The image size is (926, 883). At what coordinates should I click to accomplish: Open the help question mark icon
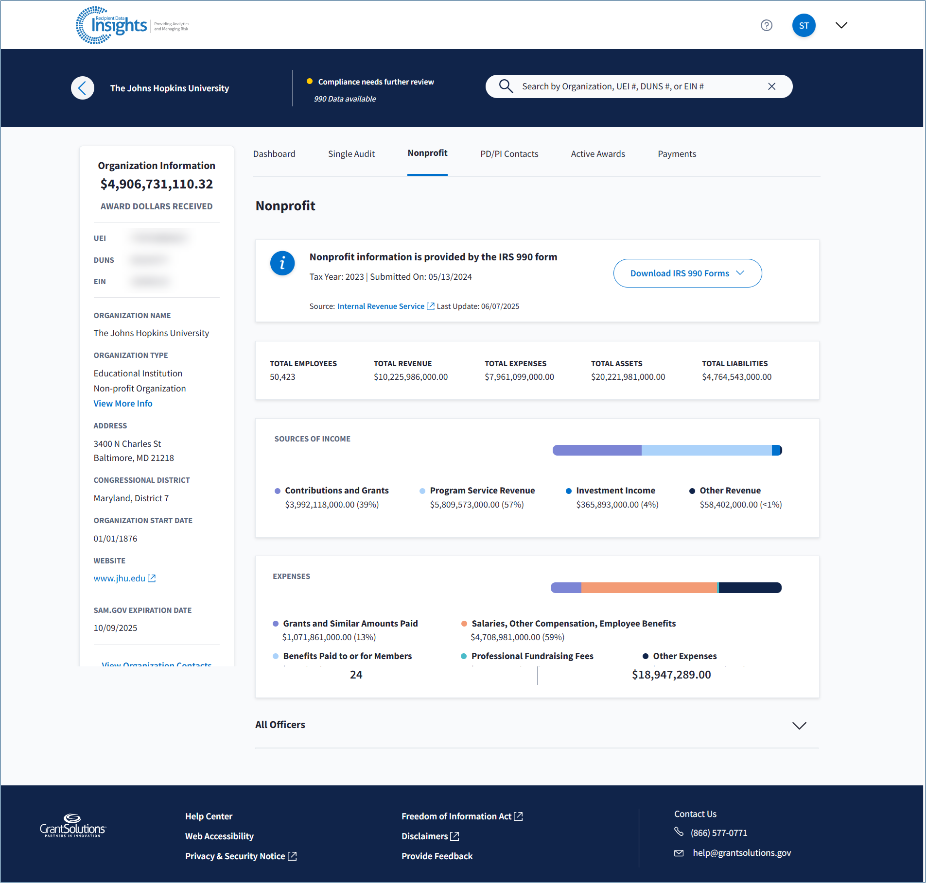tap(767, 25)
